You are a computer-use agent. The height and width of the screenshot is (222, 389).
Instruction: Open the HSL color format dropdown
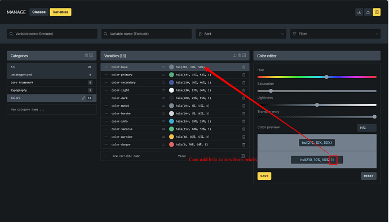366,128
